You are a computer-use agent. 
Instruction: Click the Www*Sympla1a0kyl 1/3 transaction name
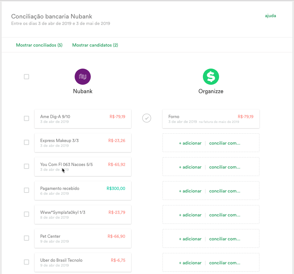pos(63,213)
